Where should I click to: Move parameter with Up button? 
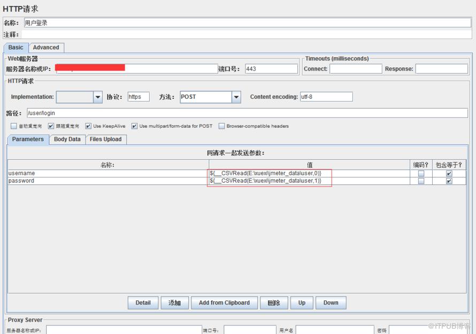[302, 303]
